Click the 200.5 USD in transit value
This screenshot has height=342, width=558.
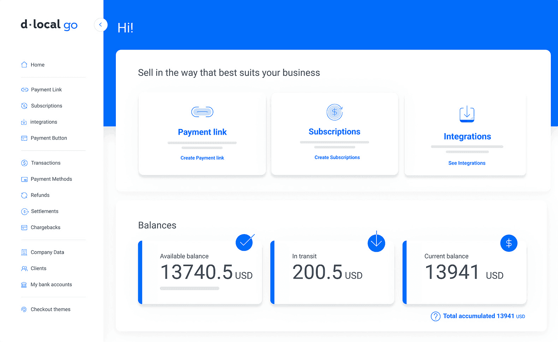[327, 273]
